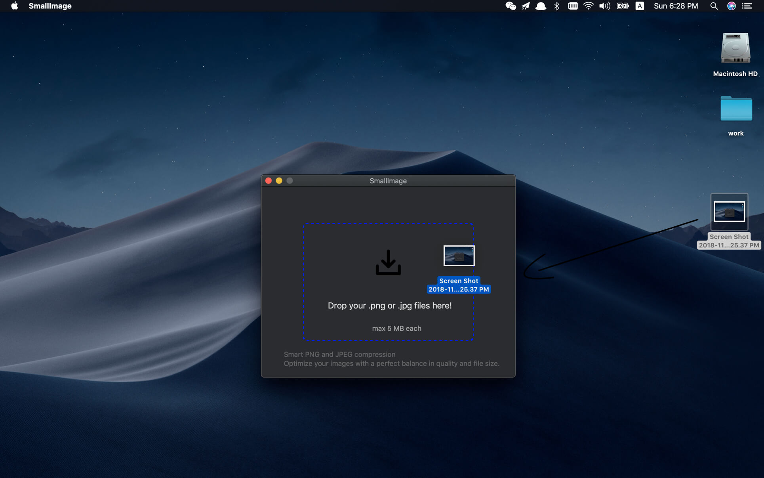Open the SmallImage application menu
764x478 pixels.
point(50,6)
